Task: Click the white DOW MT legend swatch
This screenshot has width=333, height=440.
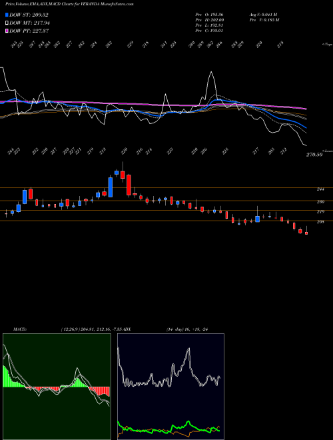Action: (7, 23)
